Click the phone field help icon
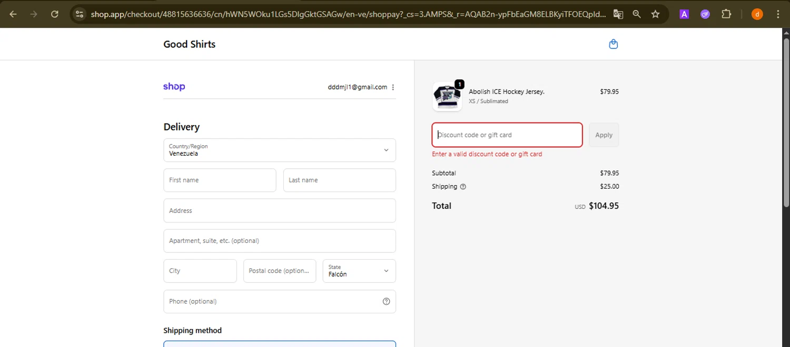The height and width of the screenshot is (347, 790). pos(386,301)
